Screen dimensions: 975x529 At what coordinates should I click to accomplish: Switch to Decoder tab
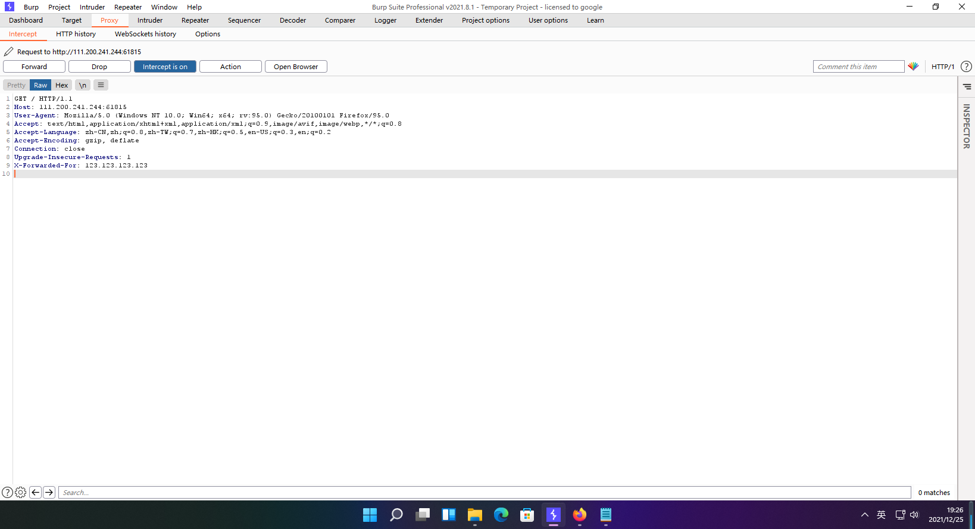click(293, 20)
